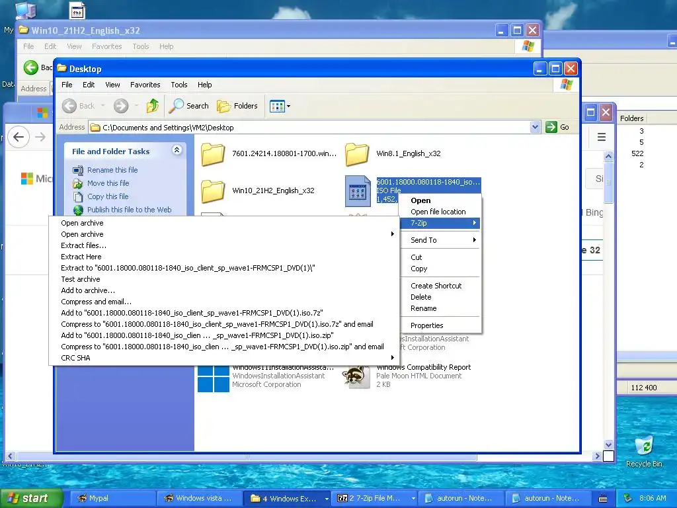Viewport: 677px width, 508px height.
Task: Select the Win8.1_English_x32 folder icon
Action: pyautogui.click(x=357, y=153)
